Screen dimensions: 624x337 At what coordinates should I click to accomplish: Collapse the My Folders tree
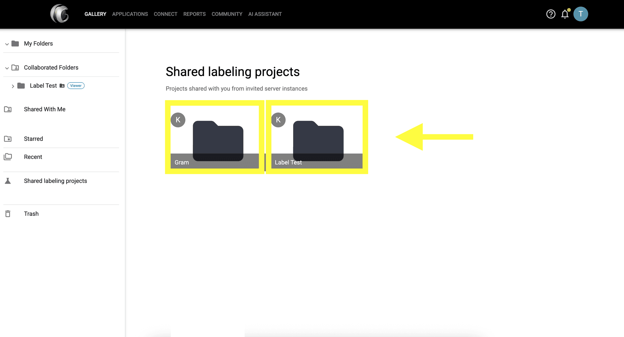[x=6, y=44]
